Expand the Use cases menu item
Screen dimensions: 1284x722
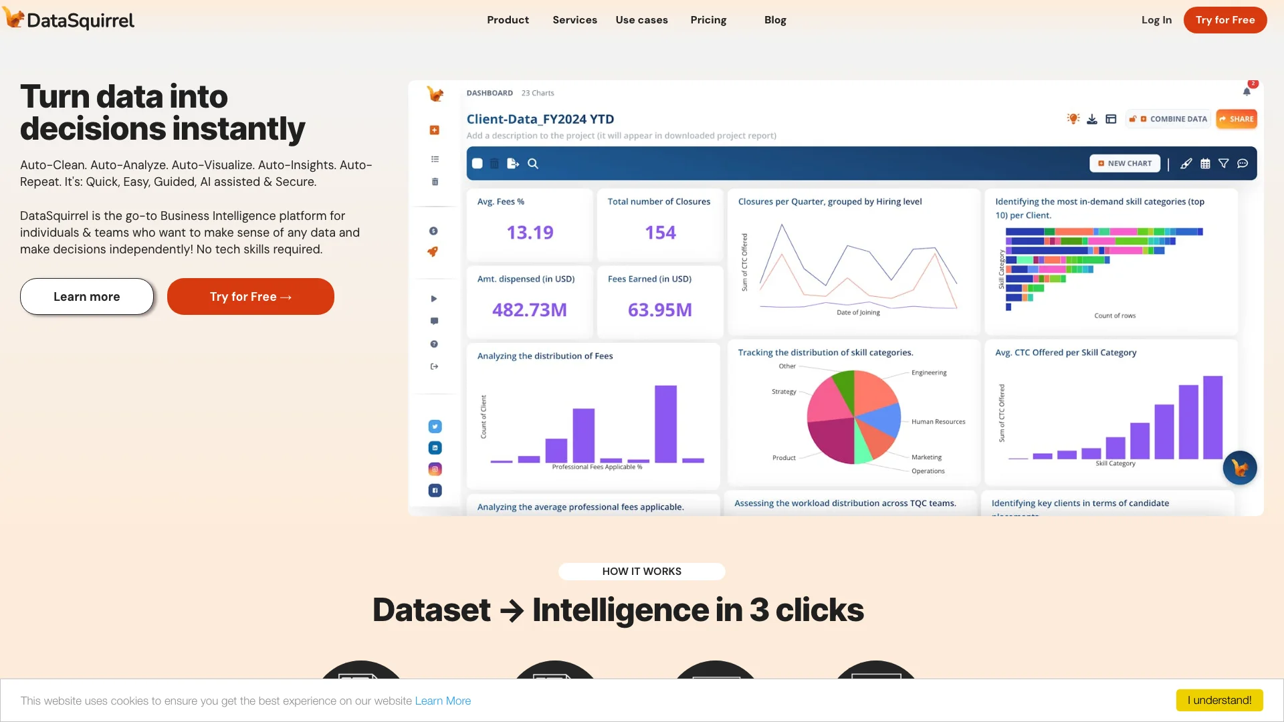(642, 19)
